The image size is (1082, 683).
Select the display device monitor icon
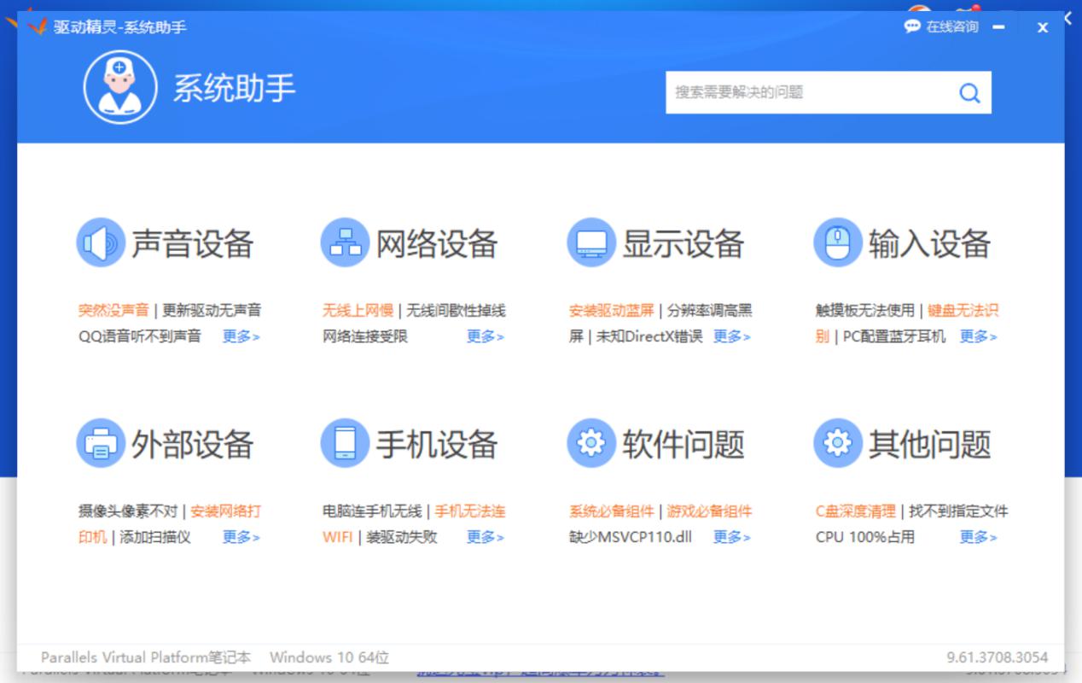(x=590, y=242)
